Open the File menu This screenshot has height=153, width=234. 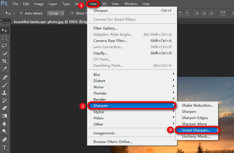tap(16, 4)
